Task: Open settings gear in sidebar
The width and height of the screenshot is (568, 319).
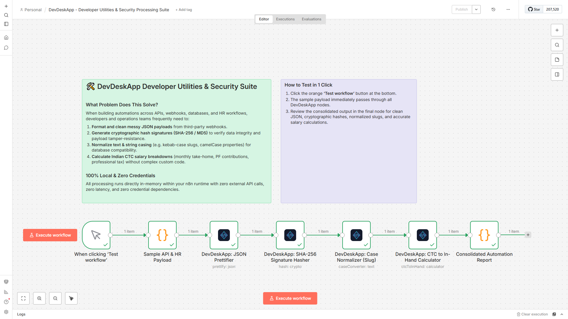Action: (x=6, y=312)
